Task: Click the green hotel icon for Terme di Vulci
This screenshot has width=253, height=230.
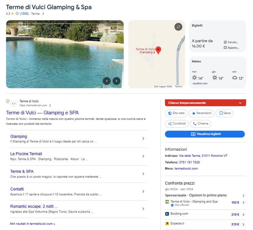Action: click(167, 202)
